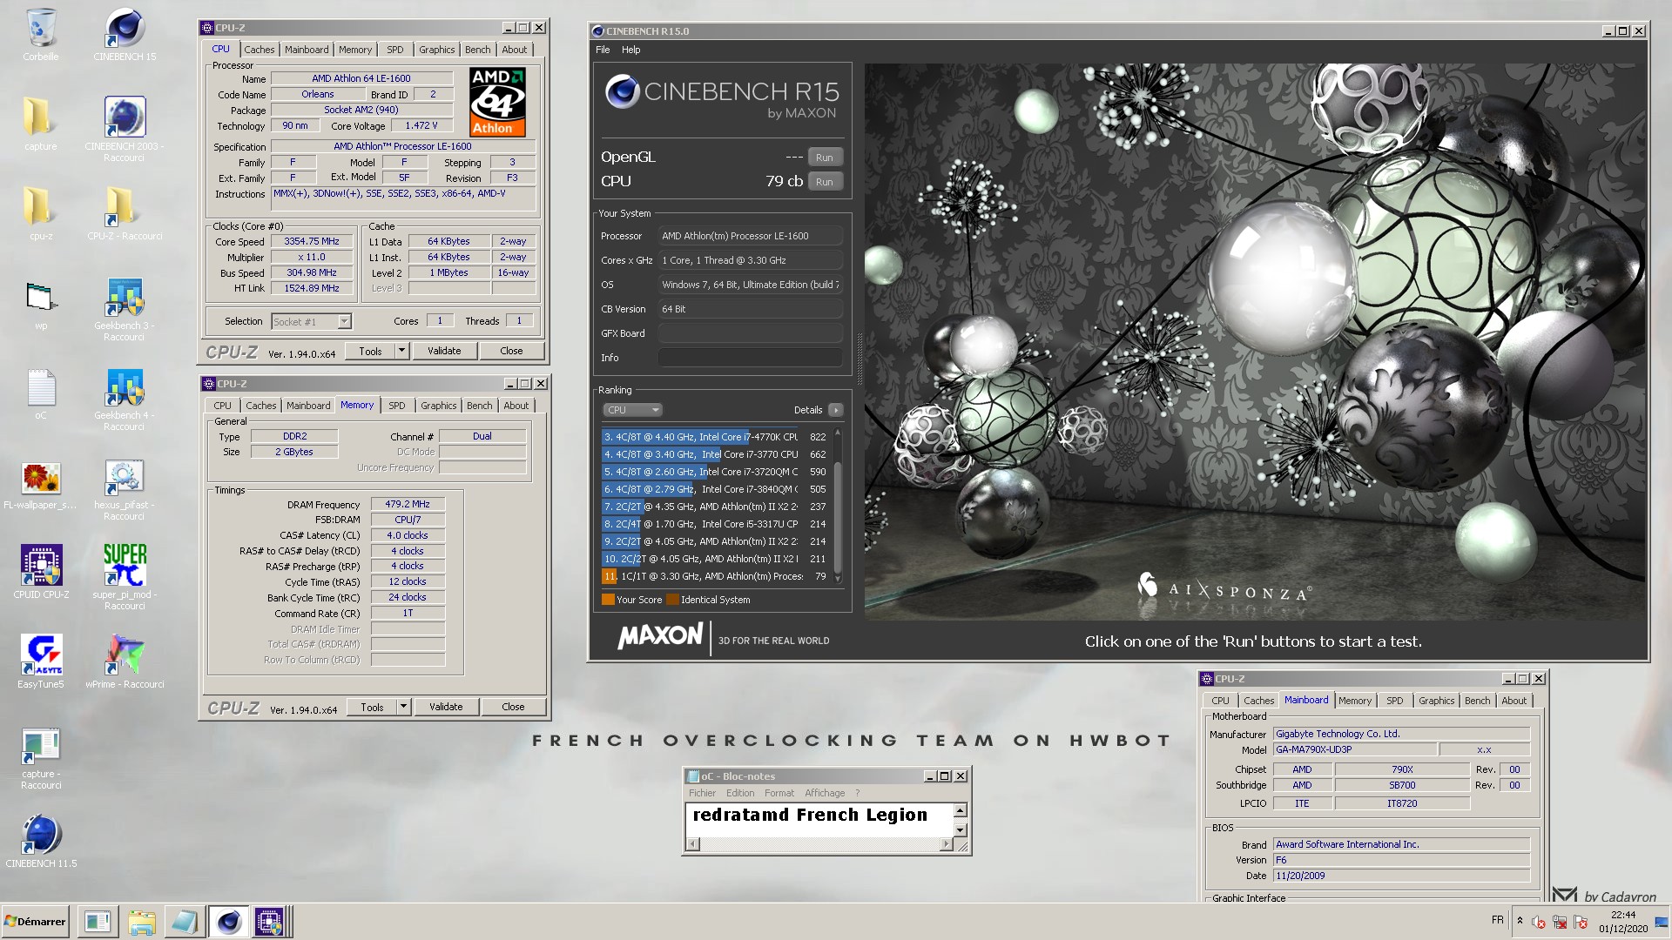Open About tab in top CPU-Z

[515, 50]
